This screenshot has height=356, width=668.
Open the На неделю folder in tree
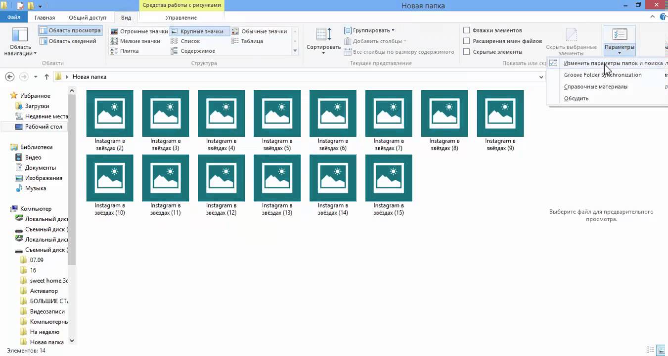(x=45, y=332)
